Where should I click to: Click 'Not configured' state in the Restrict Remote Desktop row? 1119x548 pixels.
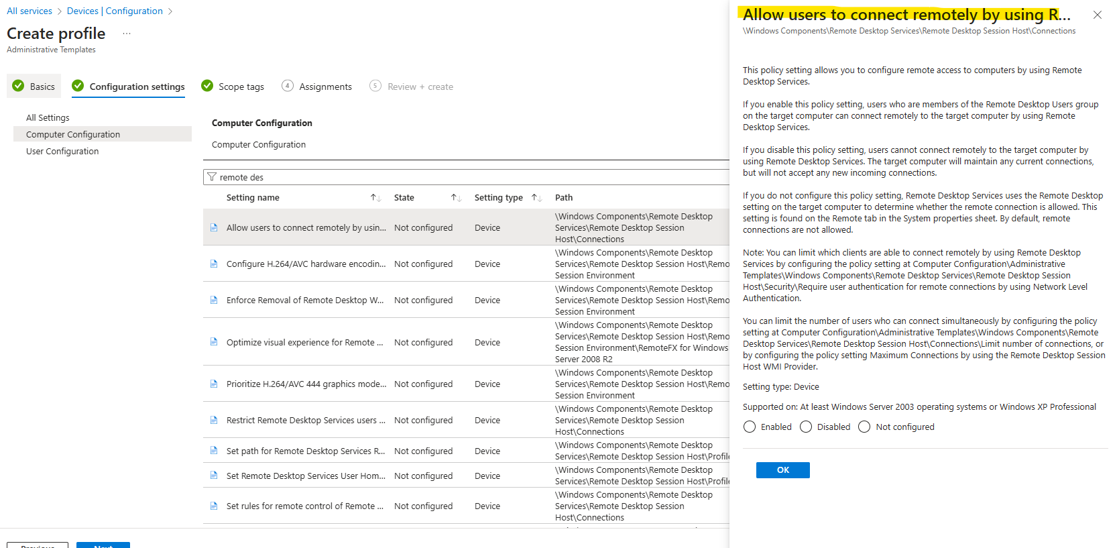point(423,420)
